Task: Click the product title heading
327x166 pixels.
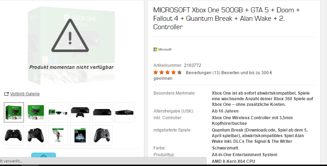Action: [x=227, y=18]
